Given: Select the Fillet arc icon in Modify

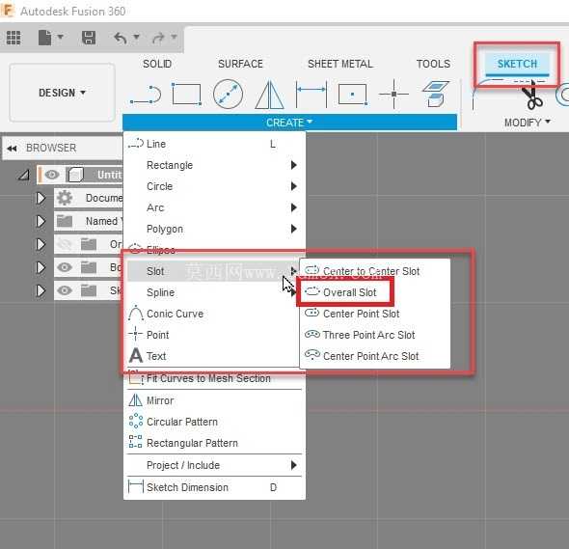Looking at the screenshot, I should tap(486, 95).
